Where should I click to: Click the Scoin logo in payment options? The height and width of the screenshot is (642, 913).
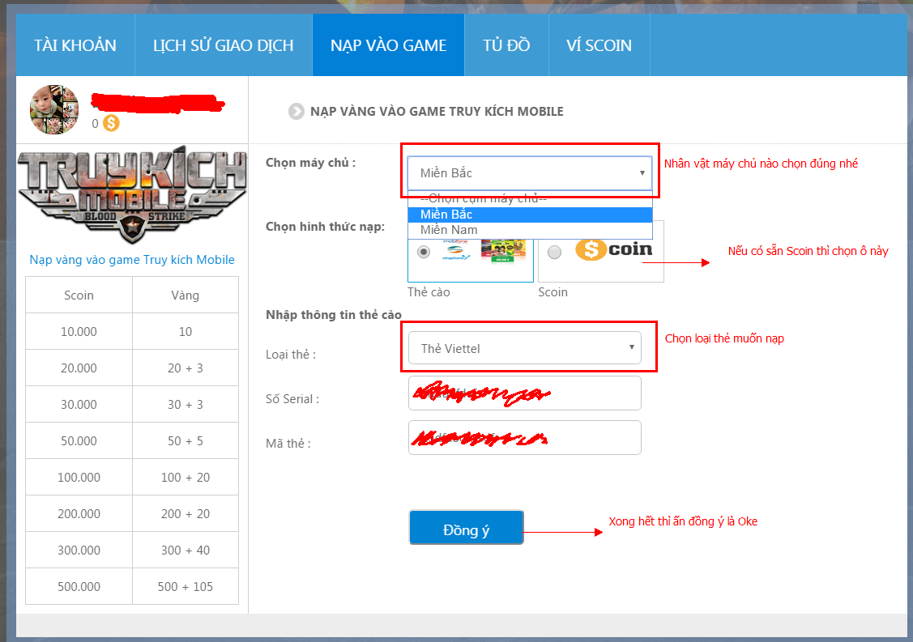coord(614,249)
